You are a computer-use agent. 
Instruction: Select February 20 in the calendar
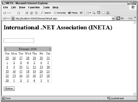41,71
